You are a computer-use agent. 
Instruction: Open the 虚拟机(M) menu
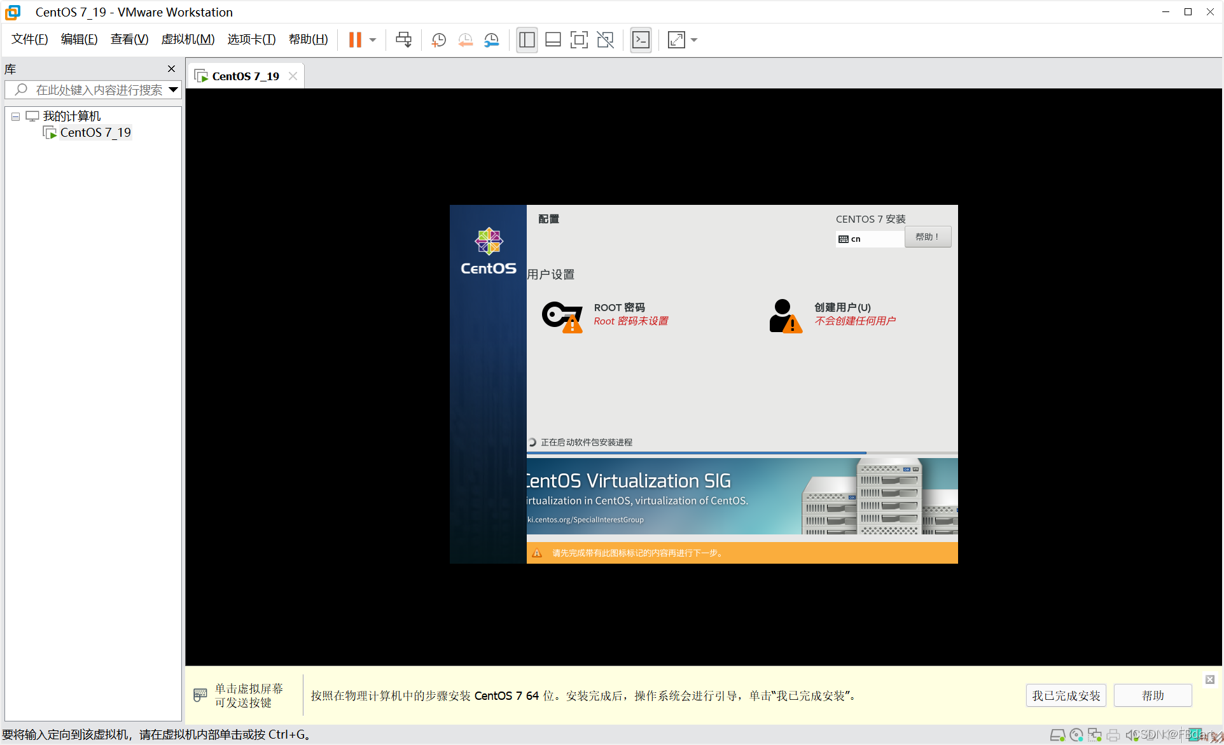point(188,39)
